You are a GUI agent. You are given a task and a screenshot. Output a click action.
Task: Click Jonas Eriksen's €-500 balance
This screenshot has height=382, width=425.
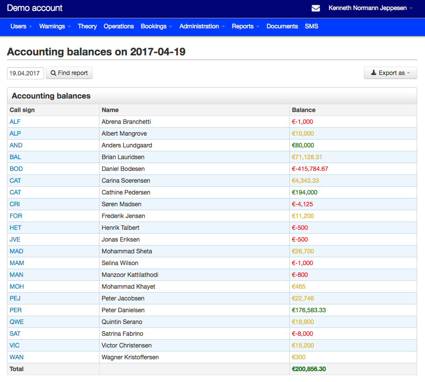point(300,239)
